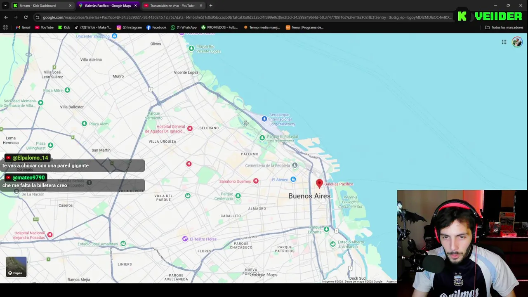Click the Plaza Alem marker

(x=84, y=123)
